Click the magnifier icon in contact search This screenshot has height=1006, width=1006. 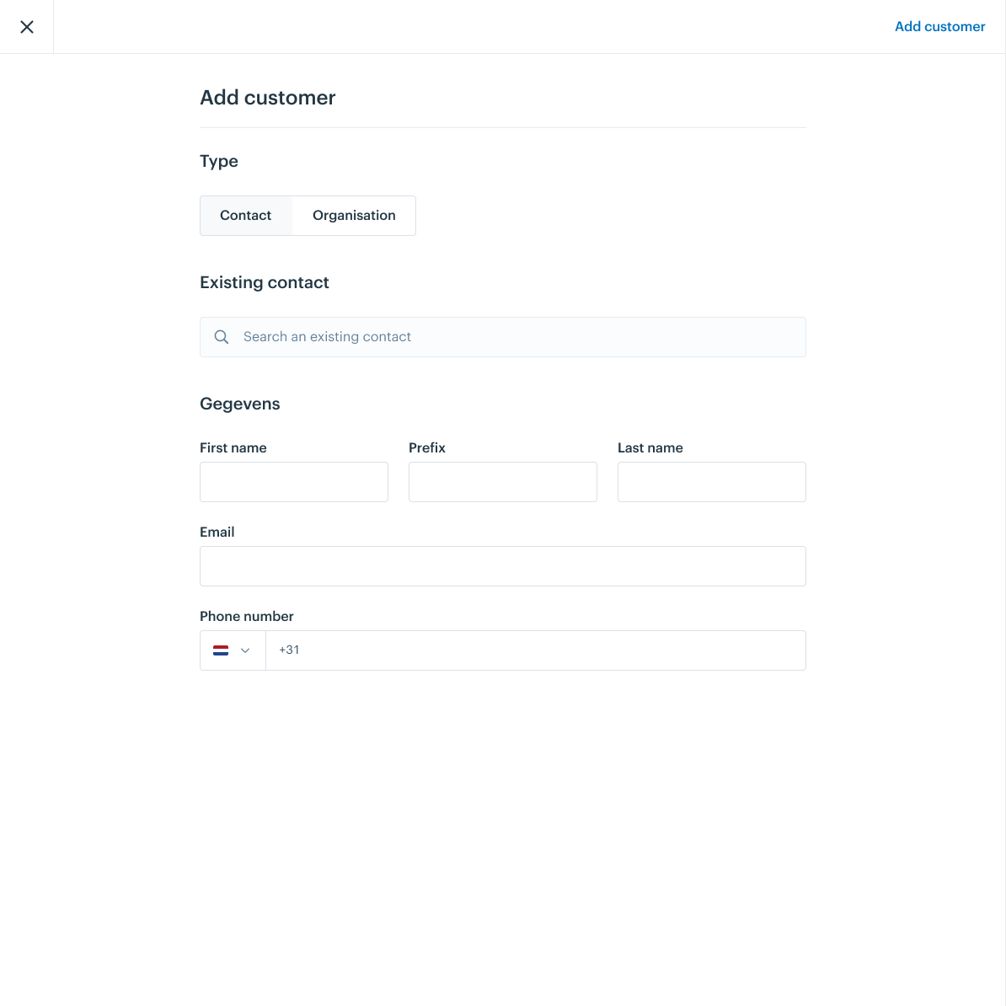222,337
